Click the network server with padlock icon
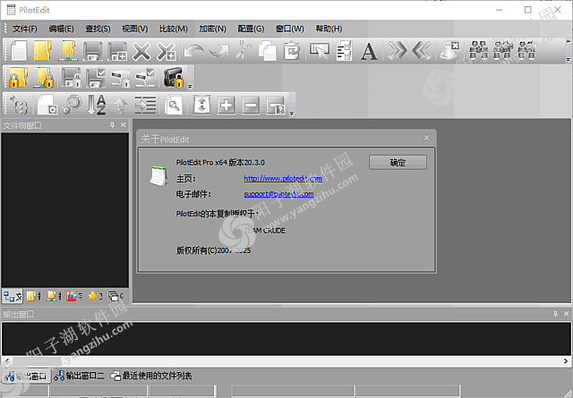Screen dimensions: 573x398 click(x=120, y=78)
